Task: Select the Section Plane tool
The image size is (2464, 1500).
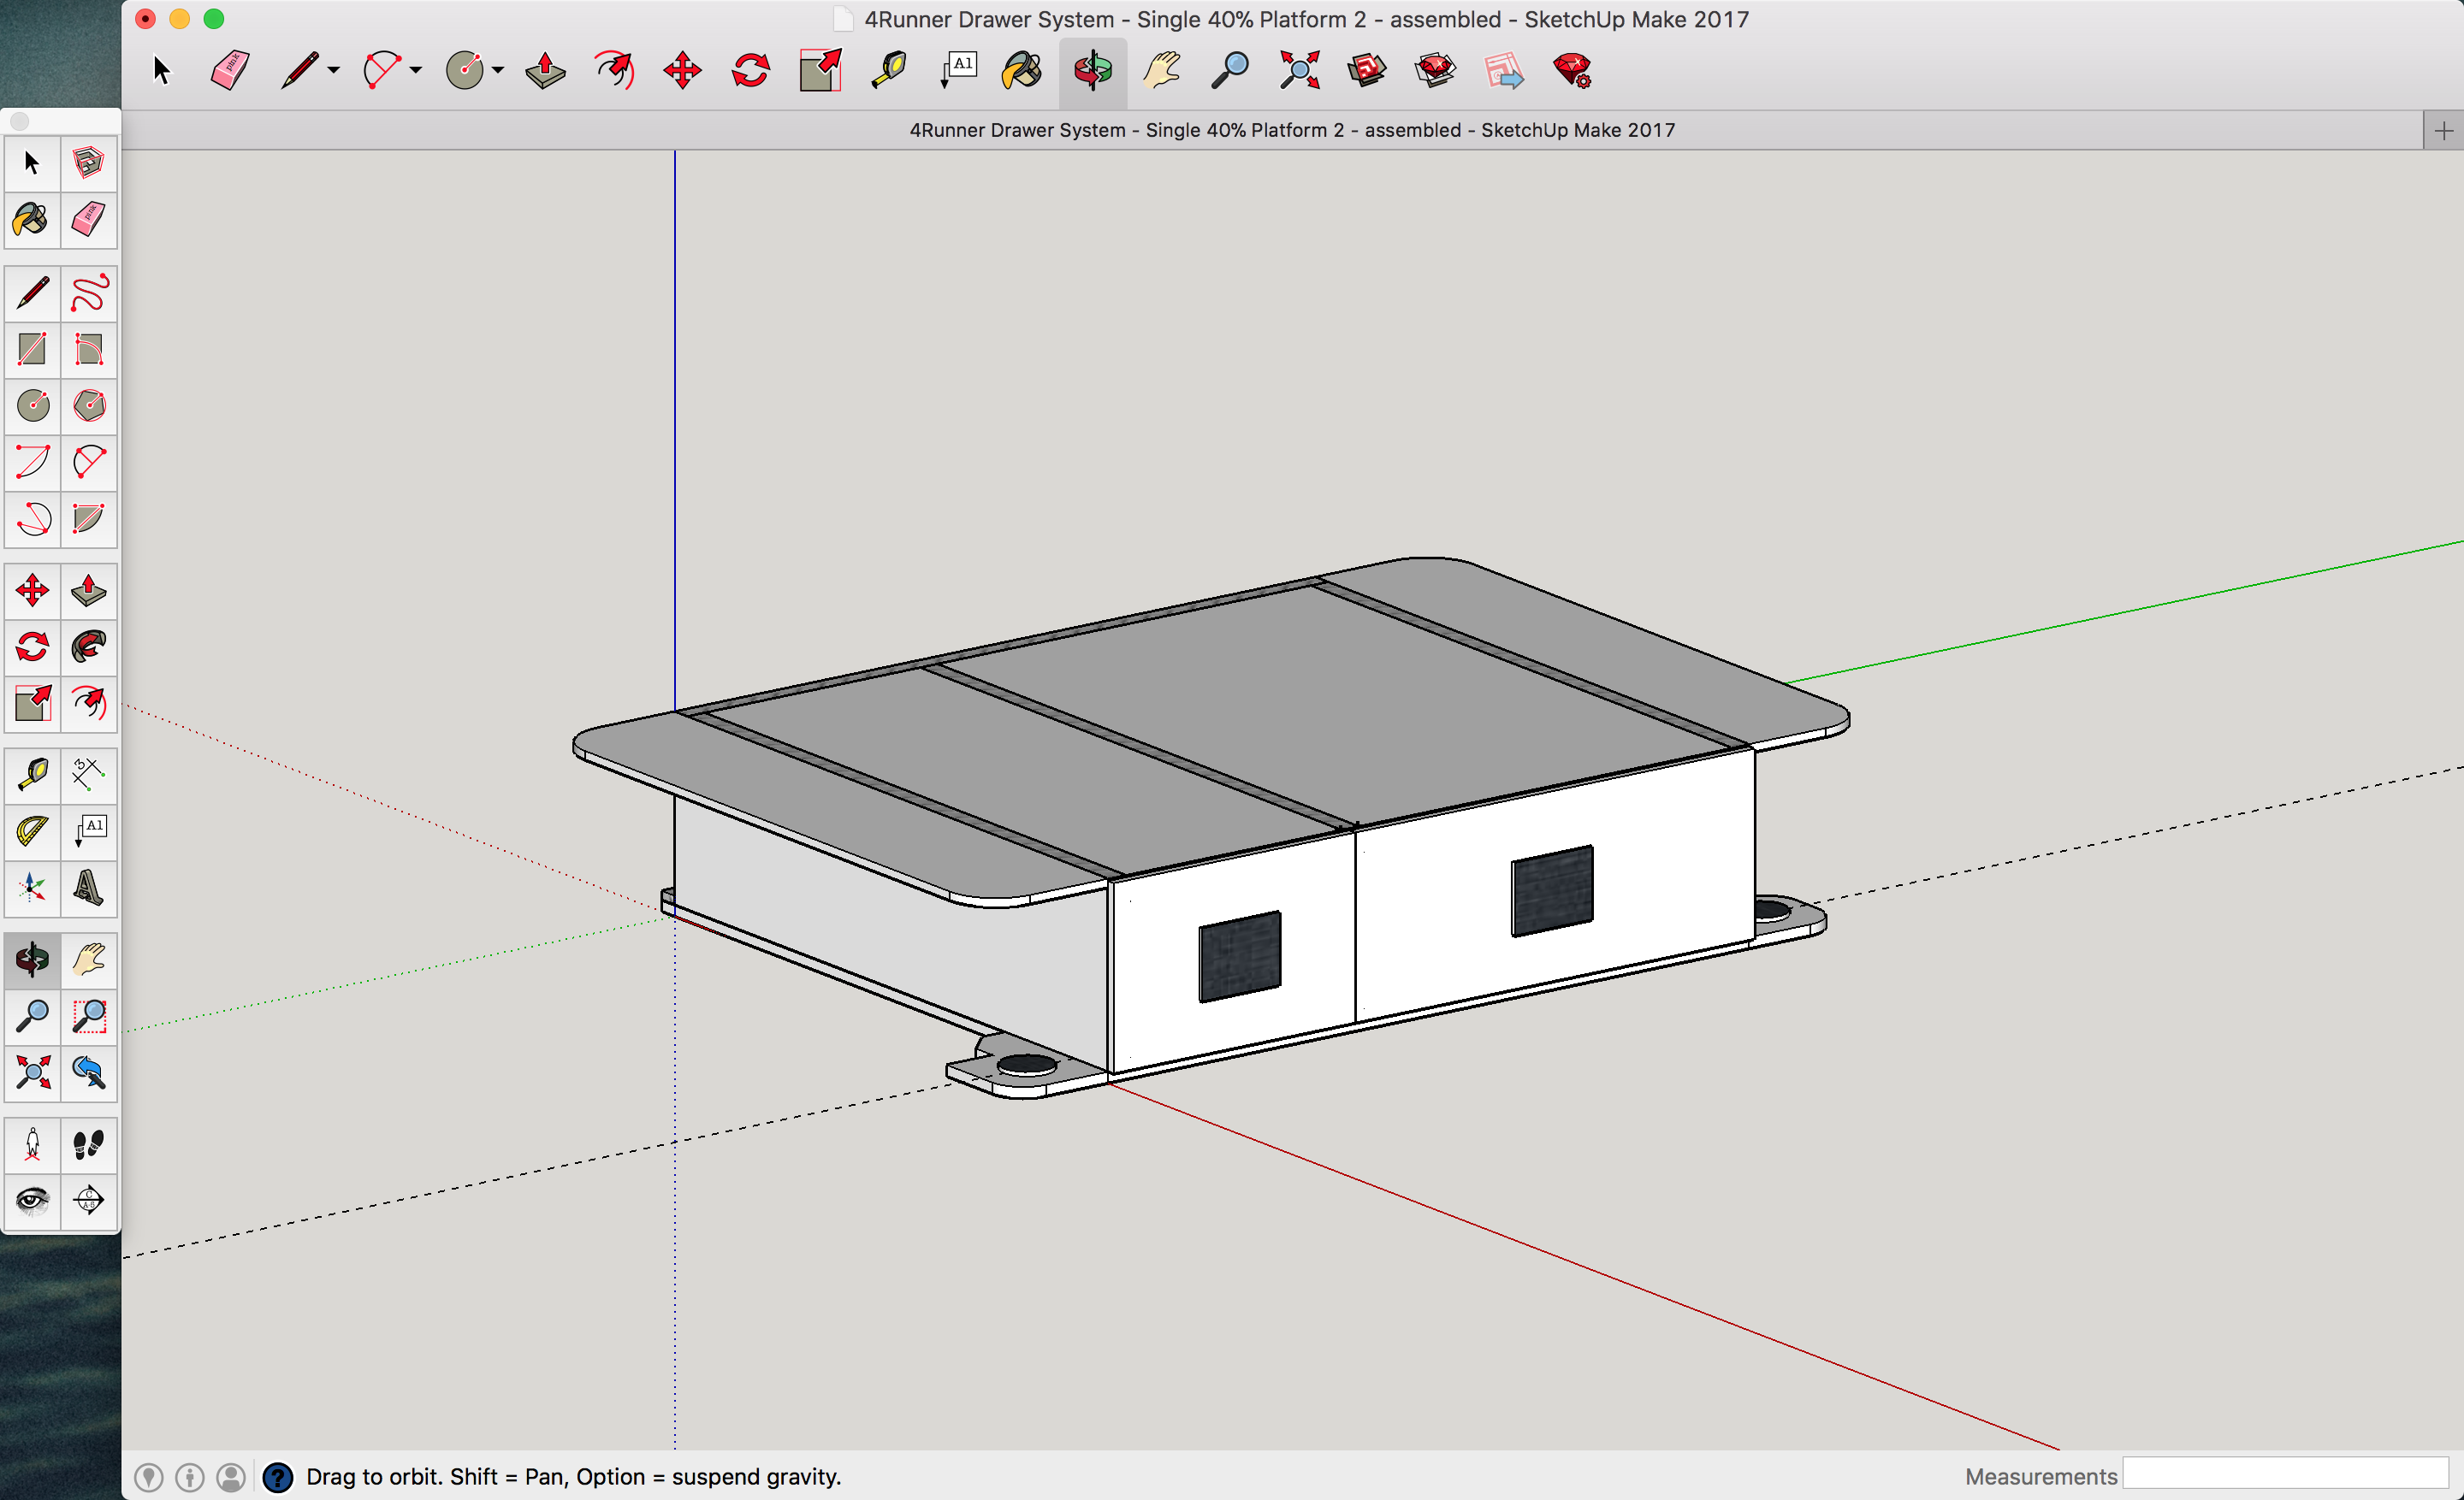Action: click(89, 1200)
